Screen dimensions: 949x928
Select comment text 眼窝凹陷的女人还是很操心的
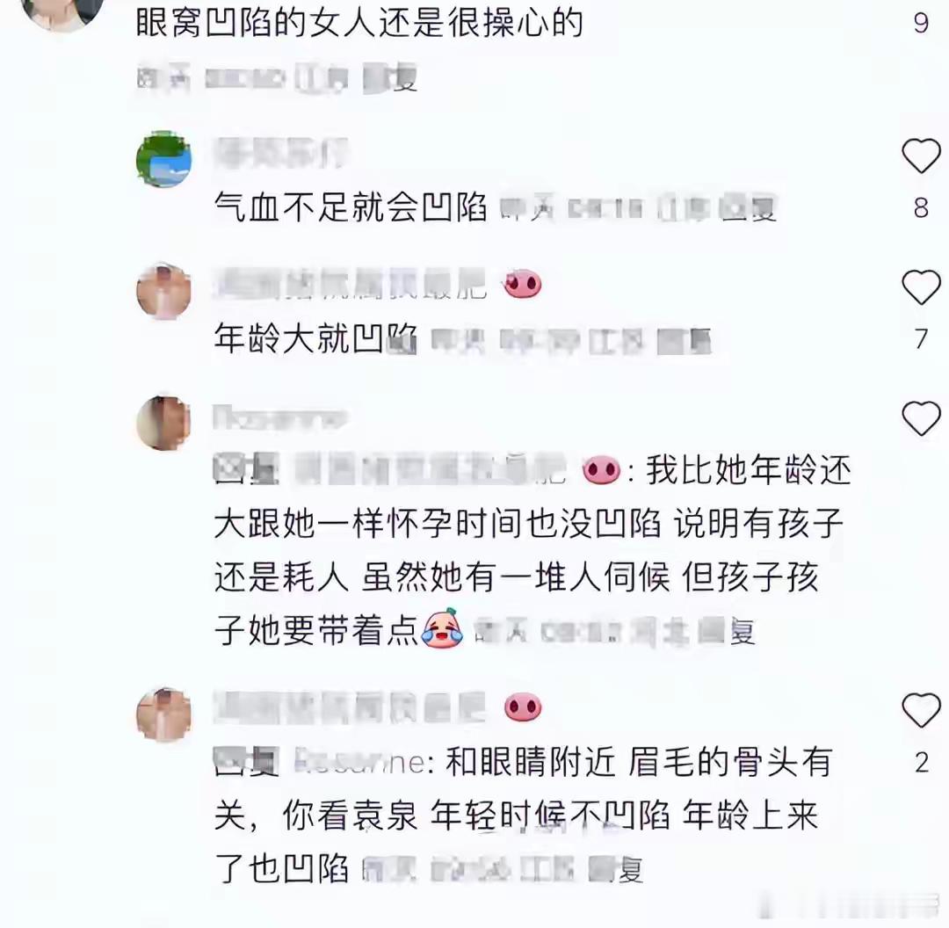click(359, 23)
